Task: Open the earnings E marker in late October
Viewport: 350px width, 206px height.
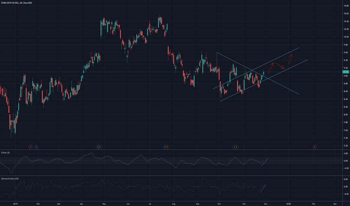Action: pyautogui.click(x=237, y=147)
